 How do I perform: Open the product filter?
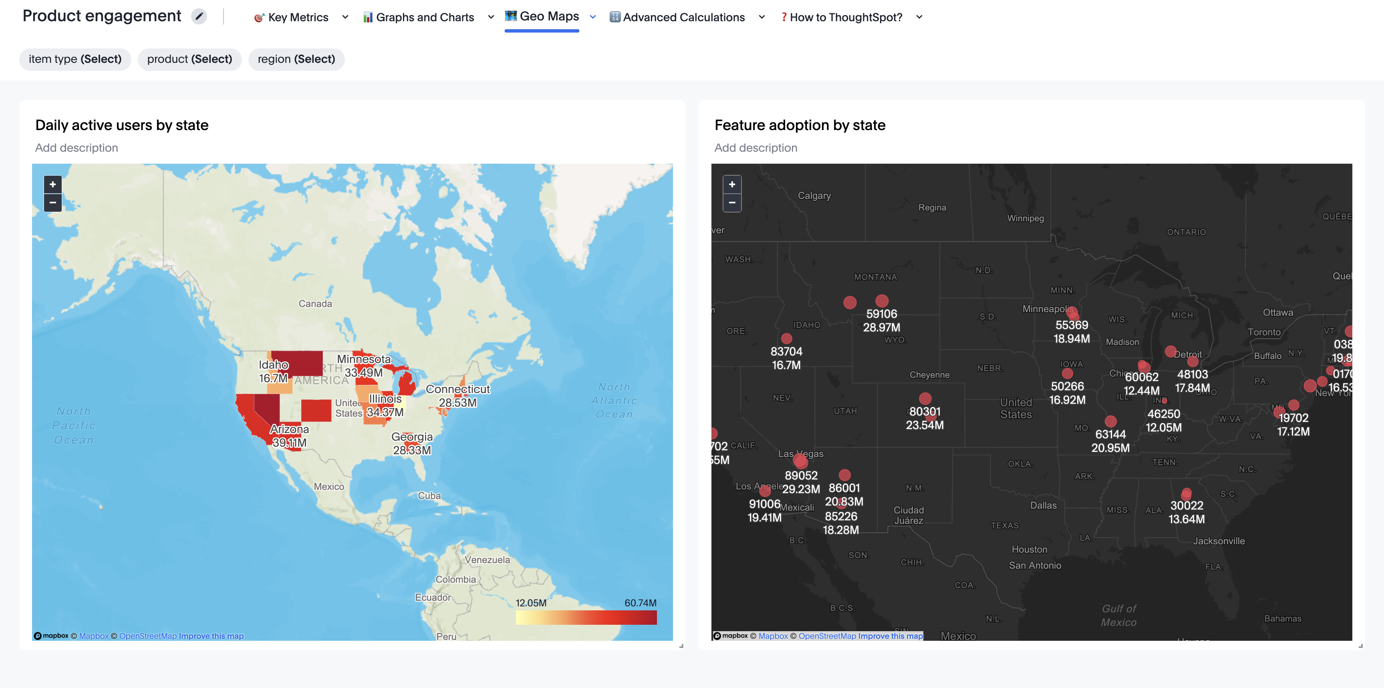189,59
